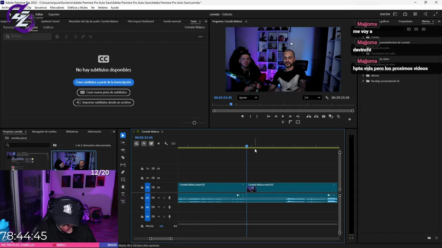
Task: Show overflow panels in Text panel group
Action: [206, 21]
